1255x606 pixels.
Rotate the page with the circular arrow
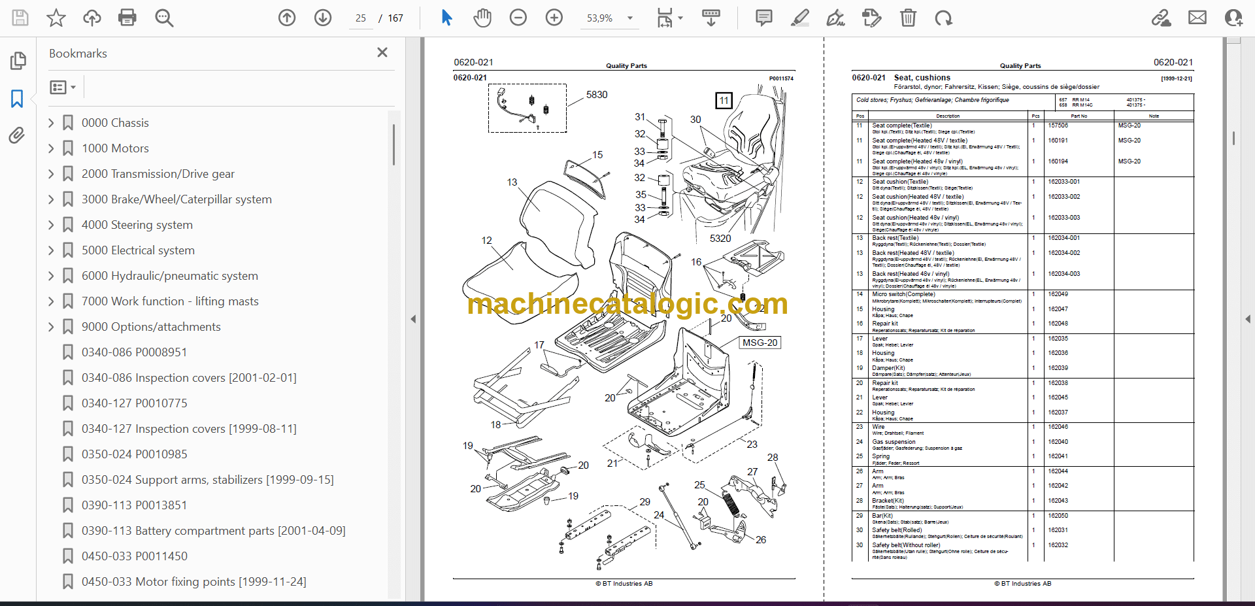943,18
